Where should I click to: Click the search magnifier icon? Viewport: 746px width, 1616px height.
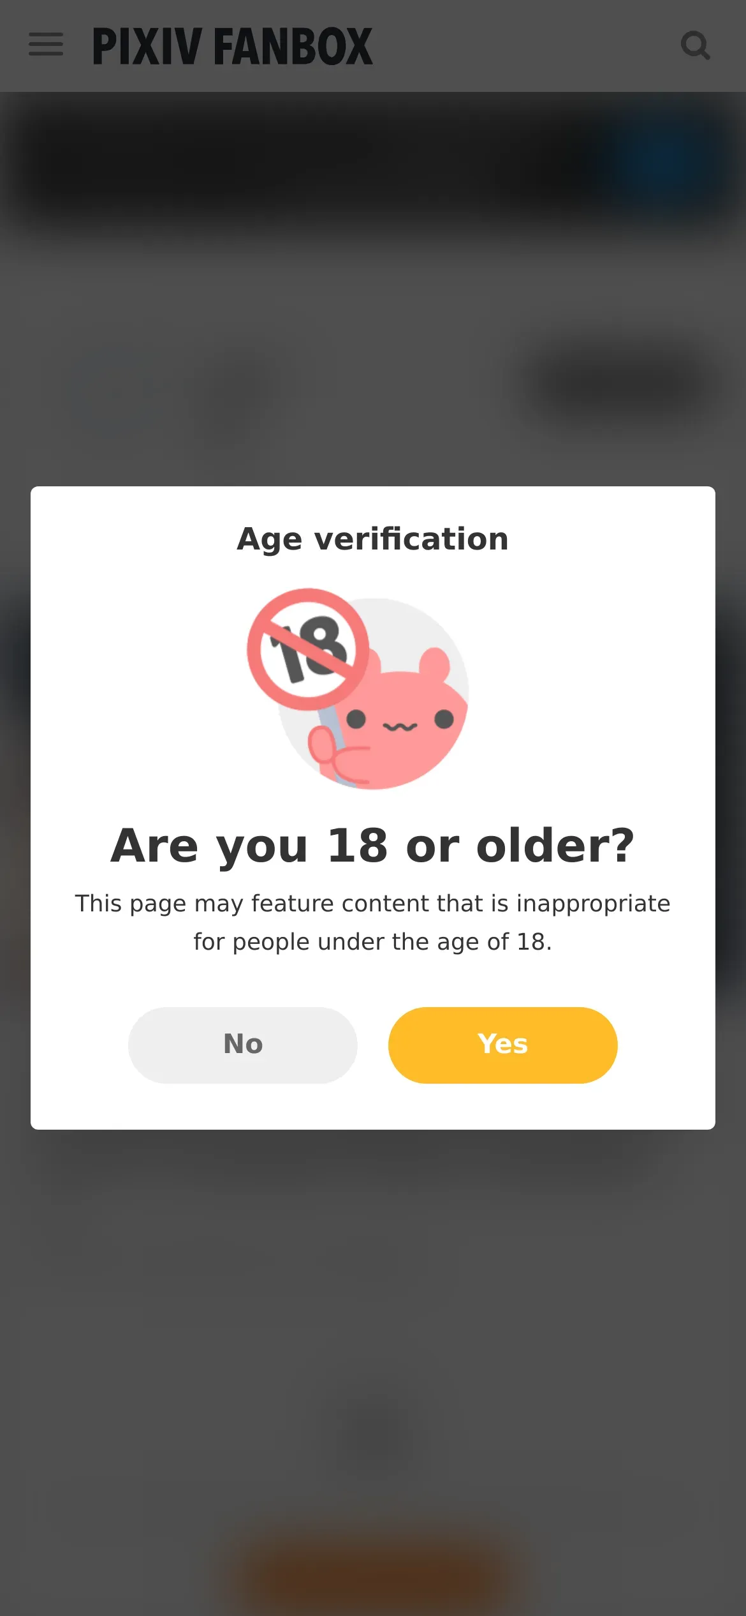coord(695,46)
